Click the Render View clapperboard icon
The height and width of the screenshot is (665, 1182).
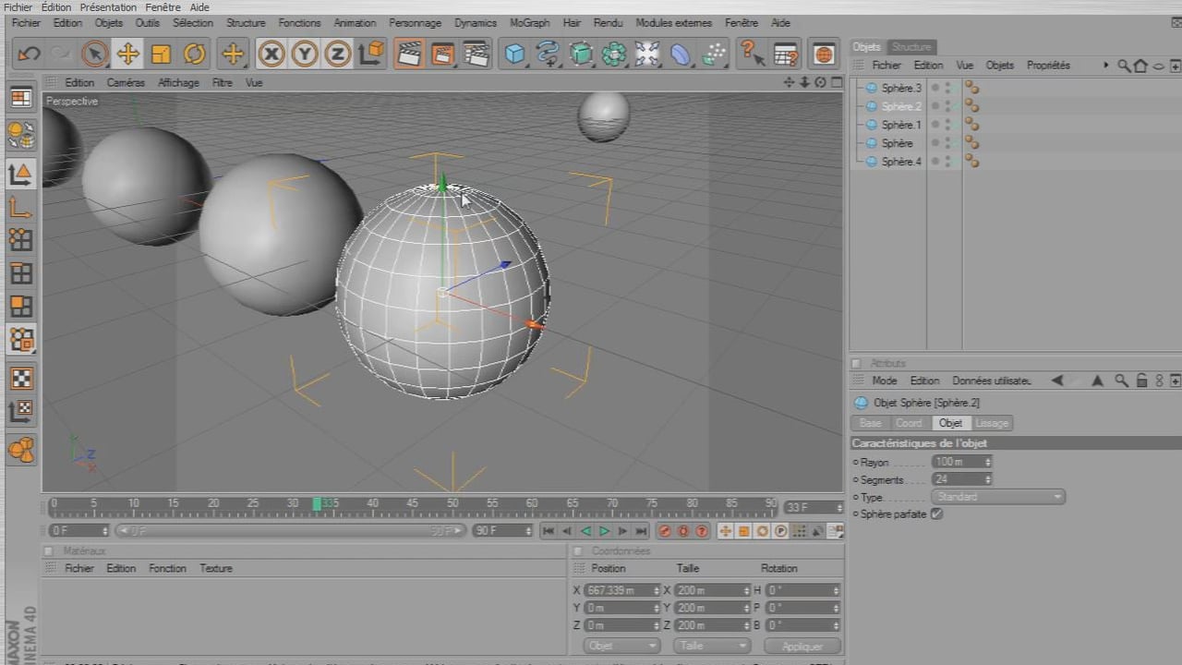(x=409, y=54)
